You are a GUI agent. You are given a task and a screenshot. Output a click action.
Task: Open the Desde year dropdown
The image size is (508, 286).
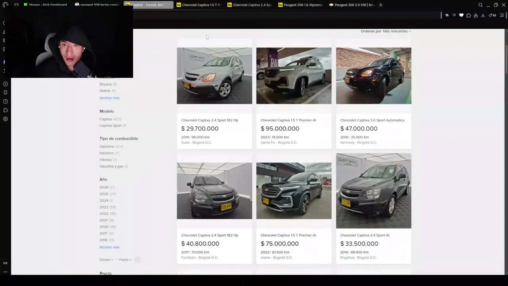coord(106,260)
